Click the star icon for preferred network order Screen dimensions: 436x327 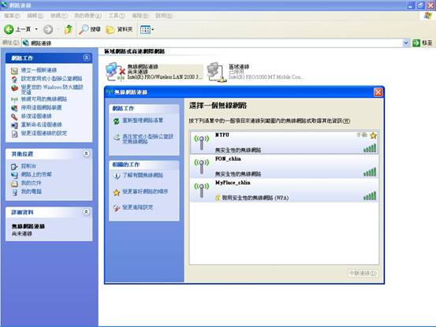[x=117, y=192]
